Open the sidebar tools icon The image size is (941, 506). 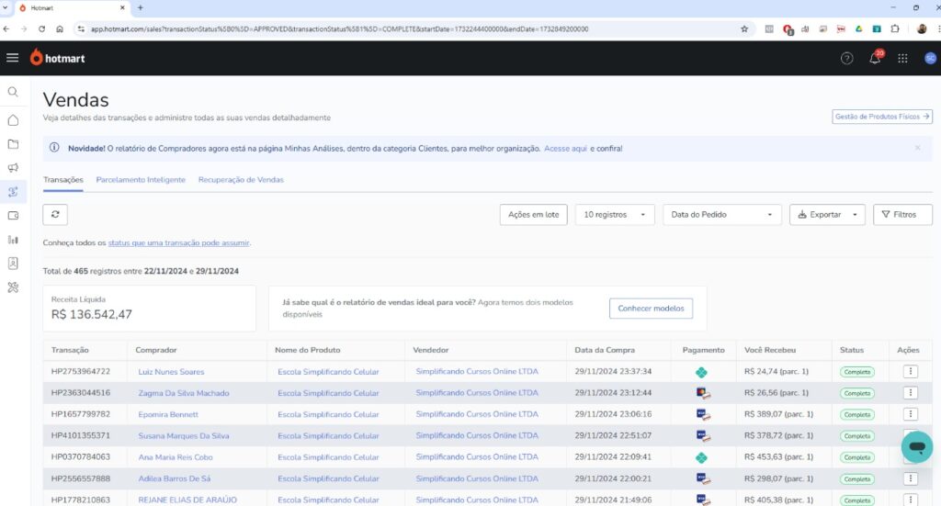pyautogui.click(x=13, y=287)
